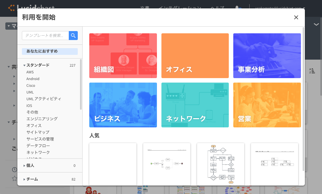Click the blue search magnifying glass icon
322x194 pixels.
(73, 36)
